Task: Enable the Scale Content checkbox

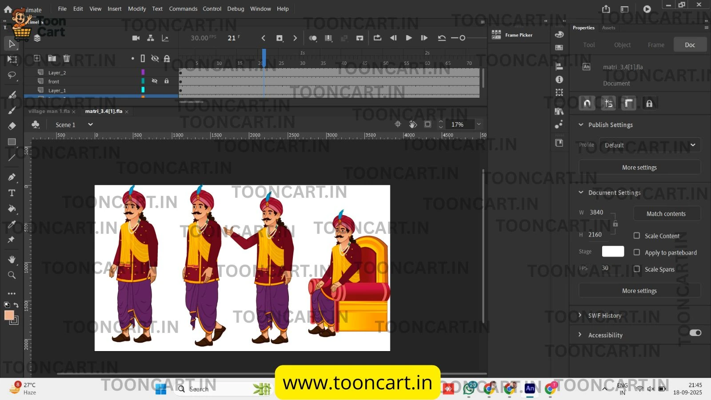Action: (637, 236)
